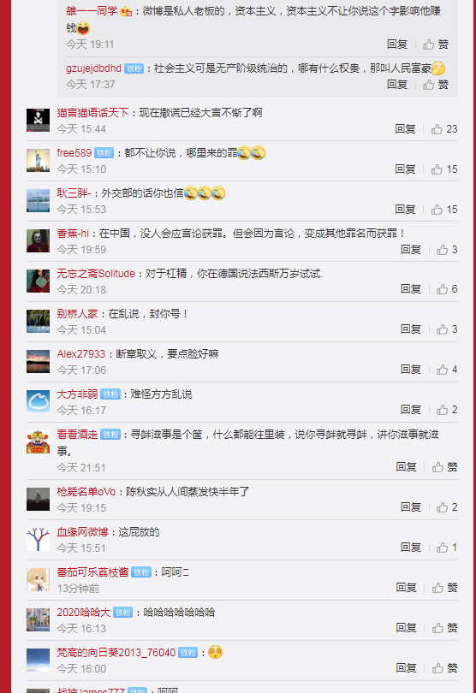The height and width of the screenshot is (693, 476).
Task: Reply to 枪毙名单oVo's comment
Action: (x=411, y=507)
